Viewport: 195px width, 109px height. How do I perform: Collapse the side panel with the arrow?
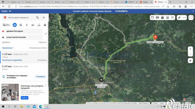point(51,18)
